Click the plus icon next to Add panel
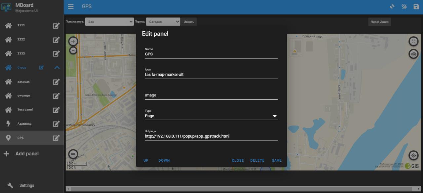423x193 pixels. pos(6,154)
